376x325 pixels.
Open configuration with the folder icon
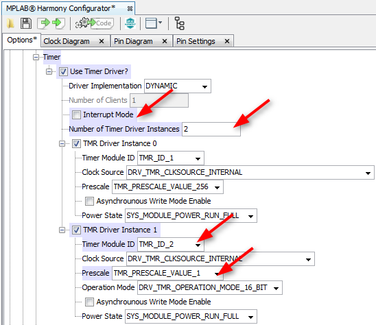click(x=10, y=23)
